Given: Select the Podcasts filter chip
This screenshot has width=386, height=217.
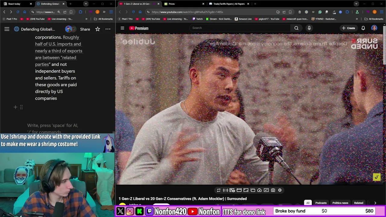Looking at the screenshot, I should (321, 203).
